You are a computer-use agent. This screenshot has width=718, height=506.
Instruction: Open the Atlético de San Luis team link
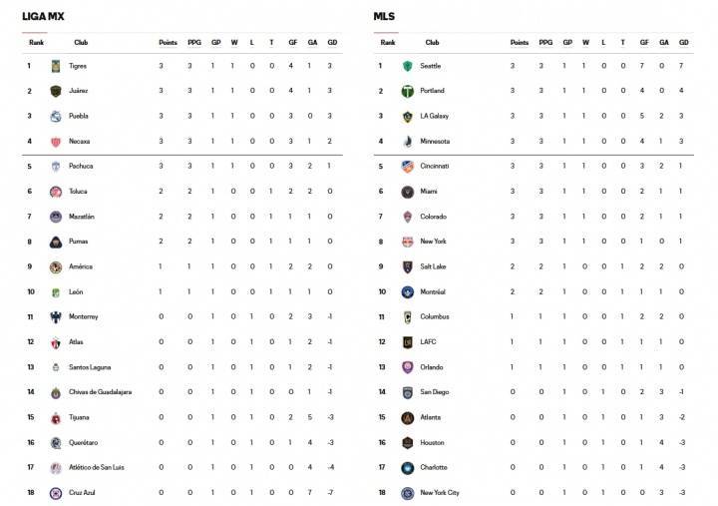point(96,467)
